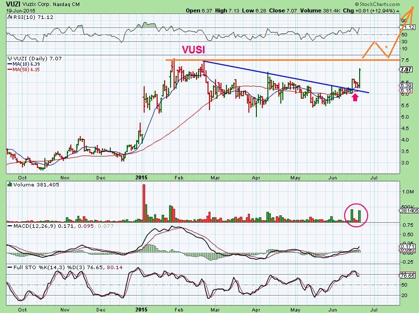Click the RSI(10) panel indicator icon
Screen dimensions: 419x313
pyautogui.click(x=9, y=17)
